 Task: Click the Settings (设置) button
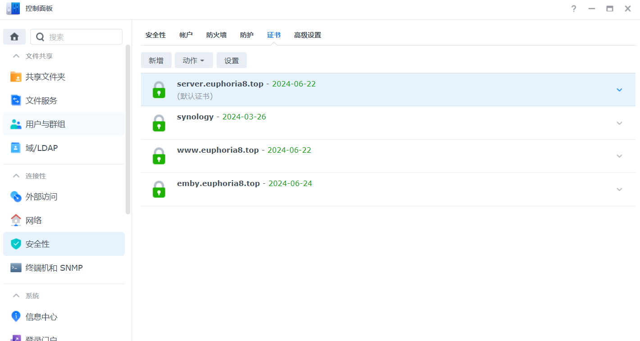[x=231, y=60]
